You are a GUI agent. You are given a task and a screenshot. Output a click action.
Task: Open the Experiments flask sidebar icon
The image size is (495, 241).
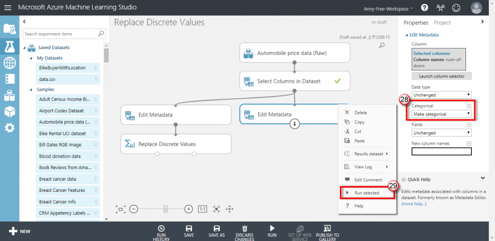coord(10,46)
